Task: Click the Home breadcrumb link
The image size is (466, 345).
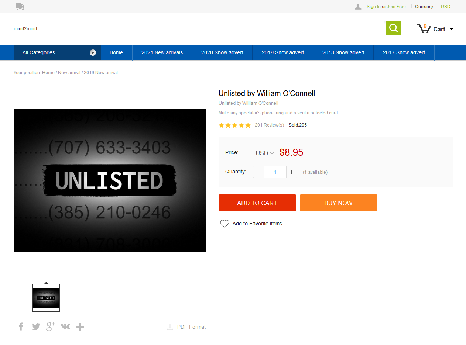Action: coord(48,73)
